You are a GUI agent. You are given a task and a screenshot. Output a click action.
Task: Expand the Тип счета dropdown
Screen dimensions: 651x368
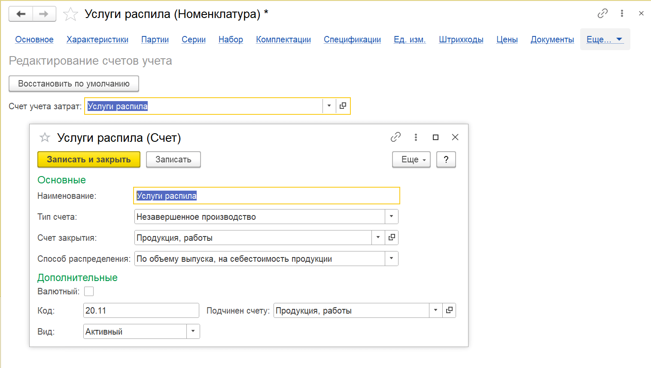pyautogui.click(x=391, y=217)
